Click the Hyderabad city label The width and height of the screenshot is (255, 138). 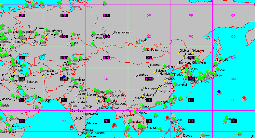(90, 114)
